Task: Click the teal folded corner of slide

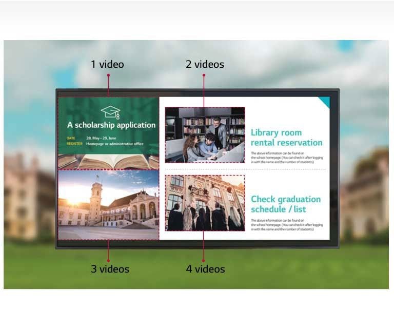Action: [x=325, y=101]
